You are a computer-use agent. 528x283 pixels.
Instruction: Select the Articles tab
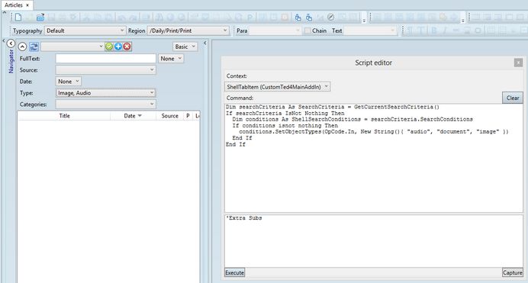[17, 5]
